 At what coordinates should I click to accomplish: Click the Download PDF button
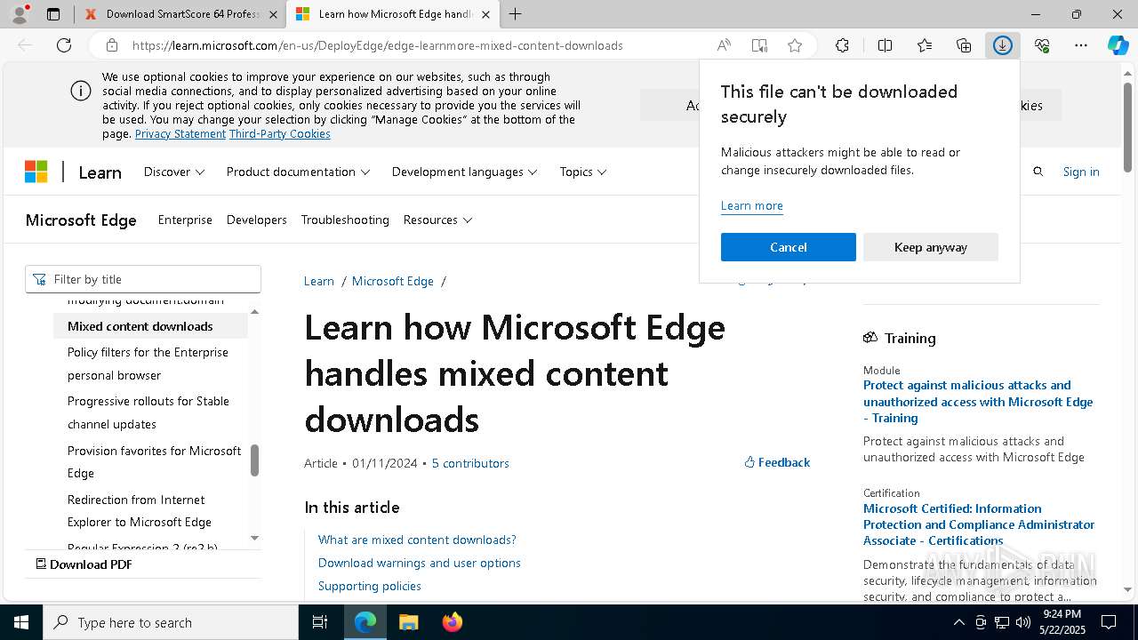pos(84,564)
